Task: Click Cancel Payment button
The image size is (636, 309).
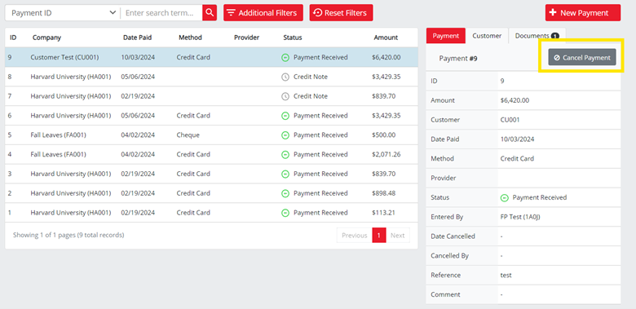Action: coord(582,58)
